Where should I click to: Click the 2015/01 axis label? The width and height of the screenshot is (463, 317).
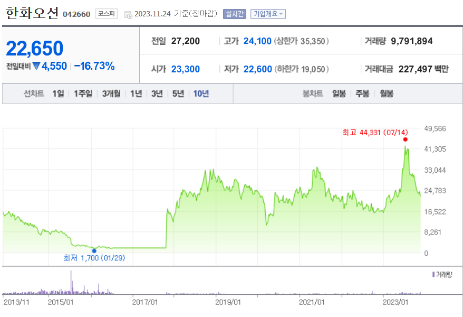click(x=61, y=302)
